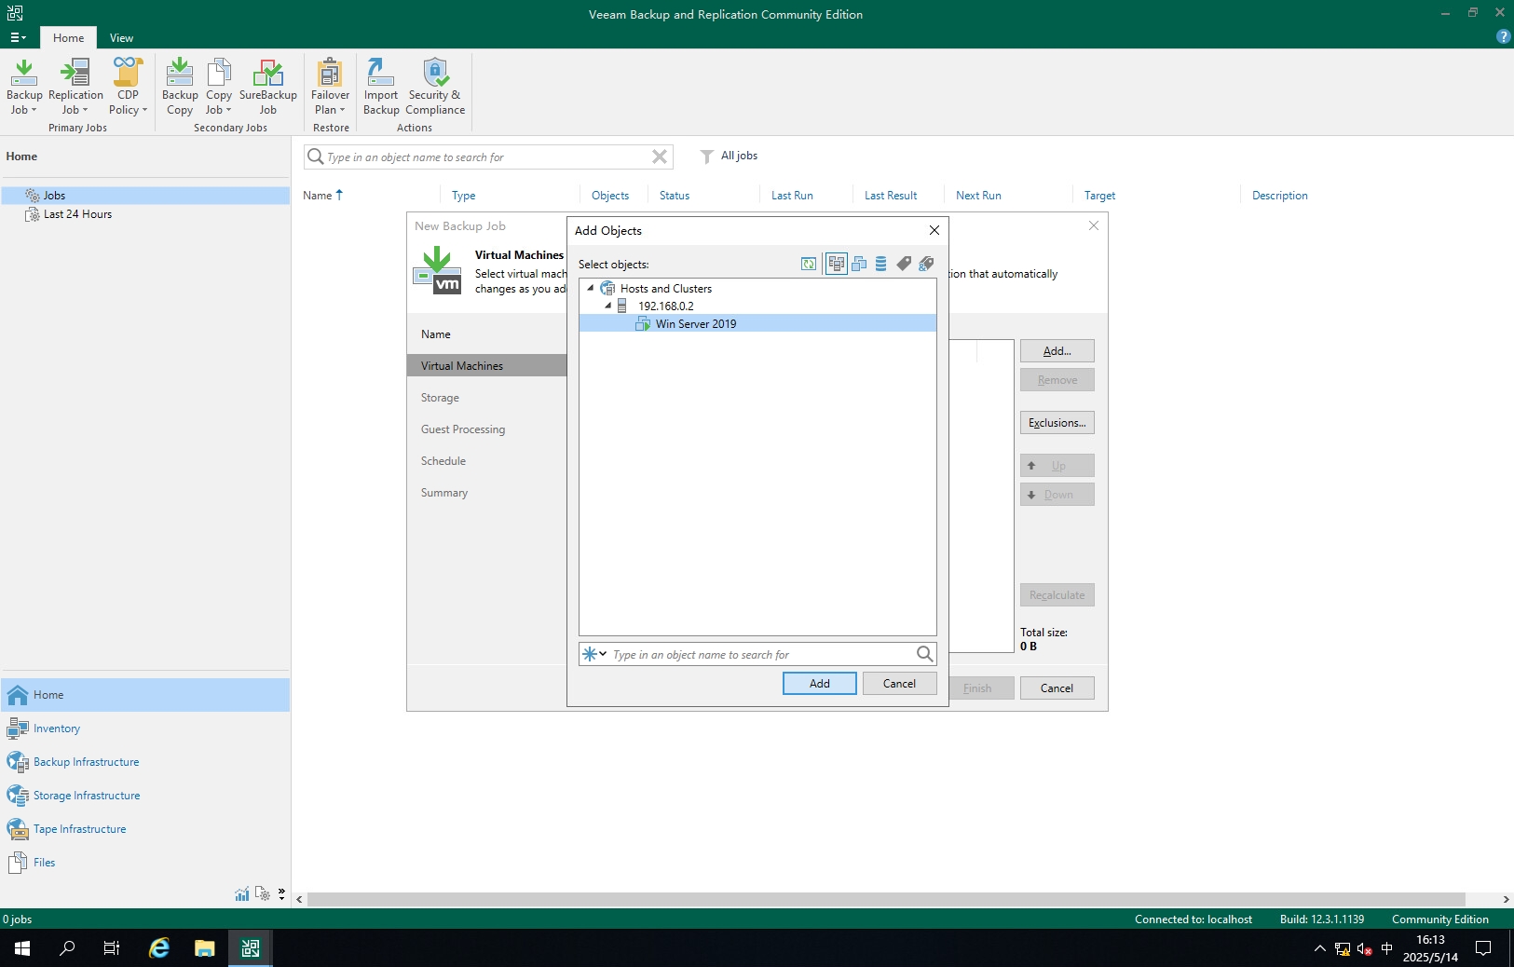Click the magnifier search icon in Add Objects
The width and height of the screenshot is (1514, 967).
tap(924, 654)
